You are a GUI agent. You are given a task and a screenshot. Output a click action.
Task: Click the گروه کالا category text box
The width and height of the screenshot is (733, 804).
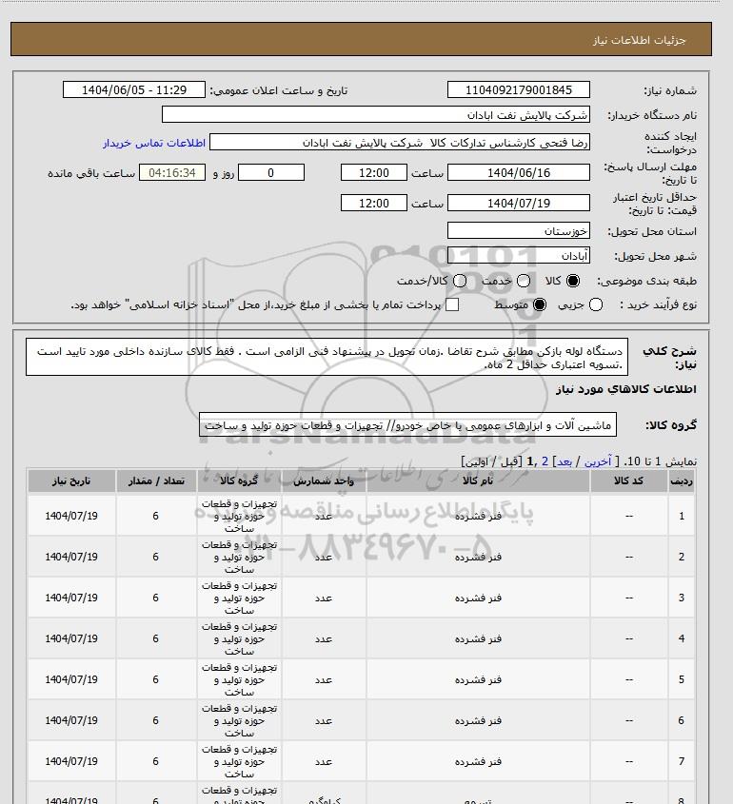(x=407, y=425)
